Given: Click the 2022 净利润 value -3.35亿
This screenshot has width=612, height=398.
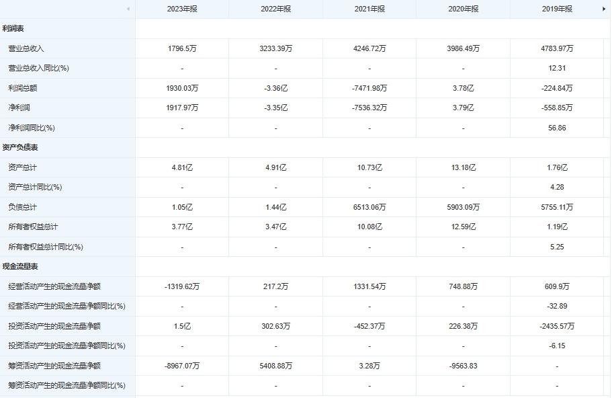Looking at the screenshot, I should click(275, 108).
